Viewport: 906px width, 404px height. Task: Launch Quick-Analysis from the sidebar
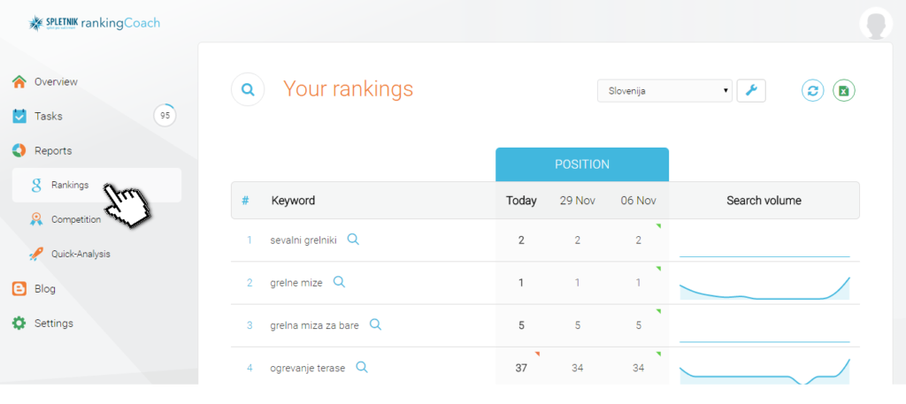[81, 254]
